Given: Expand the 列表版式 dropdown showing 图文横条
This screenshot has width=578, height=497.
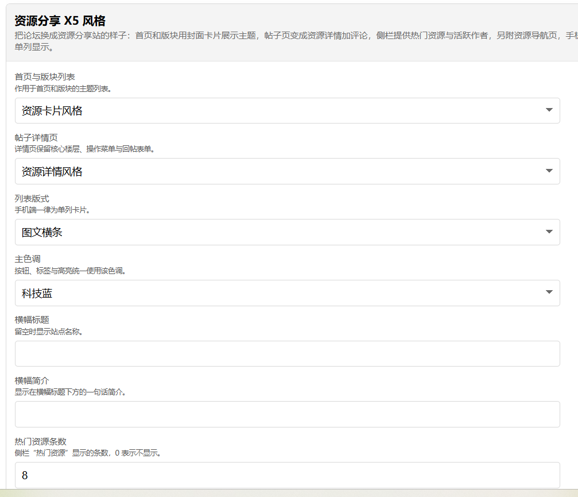Looking at the screenshot, I should coord(287,232).
